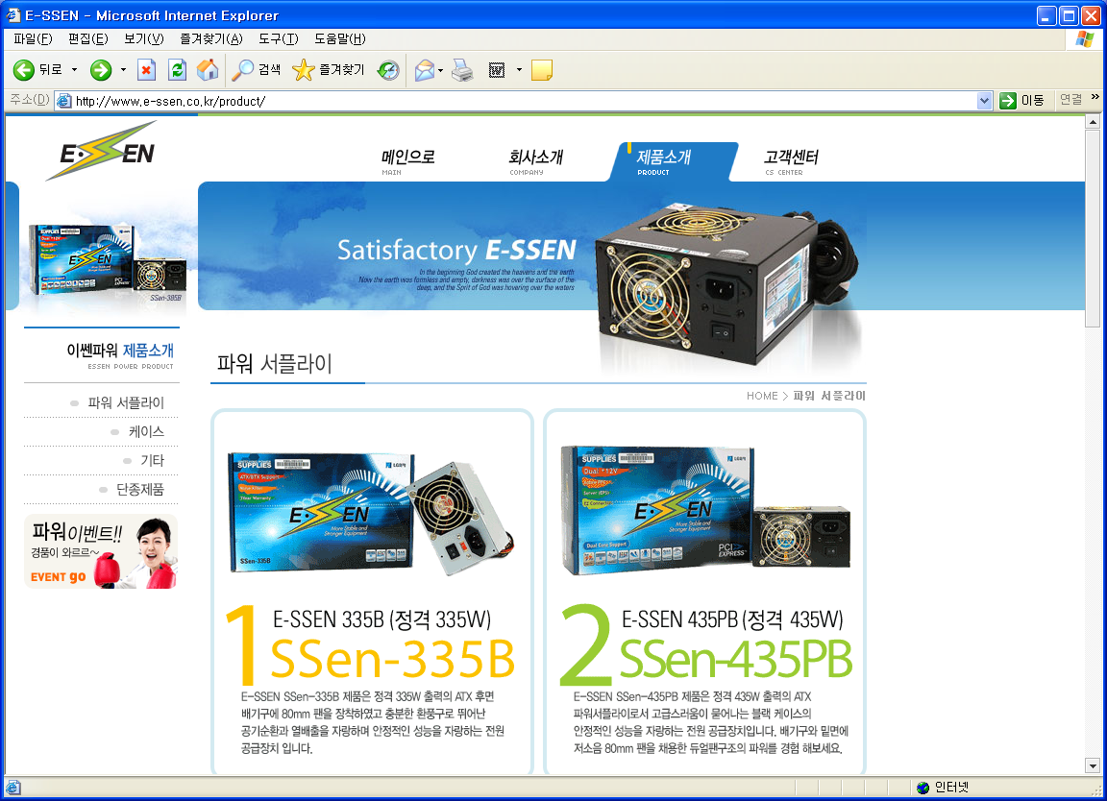Click the Internet Explorer title bar icon

[13, 14]
